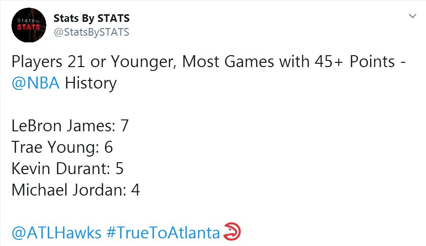Open the @ATLHawks mention link

pos(56,233)
